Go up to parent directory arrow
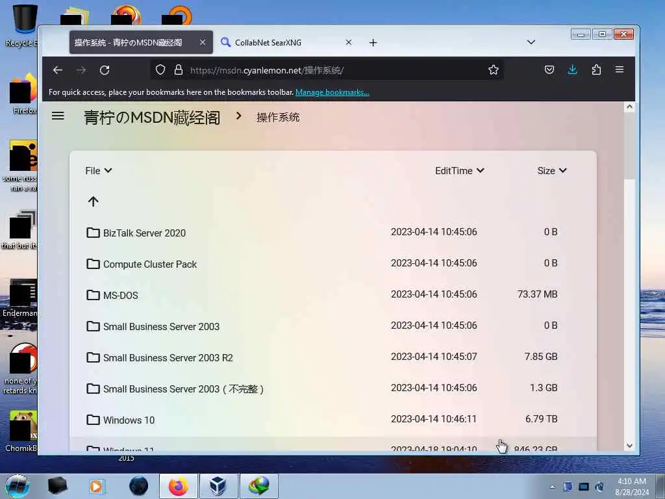This screenshot has height=499, width=665. coord(94,201)
